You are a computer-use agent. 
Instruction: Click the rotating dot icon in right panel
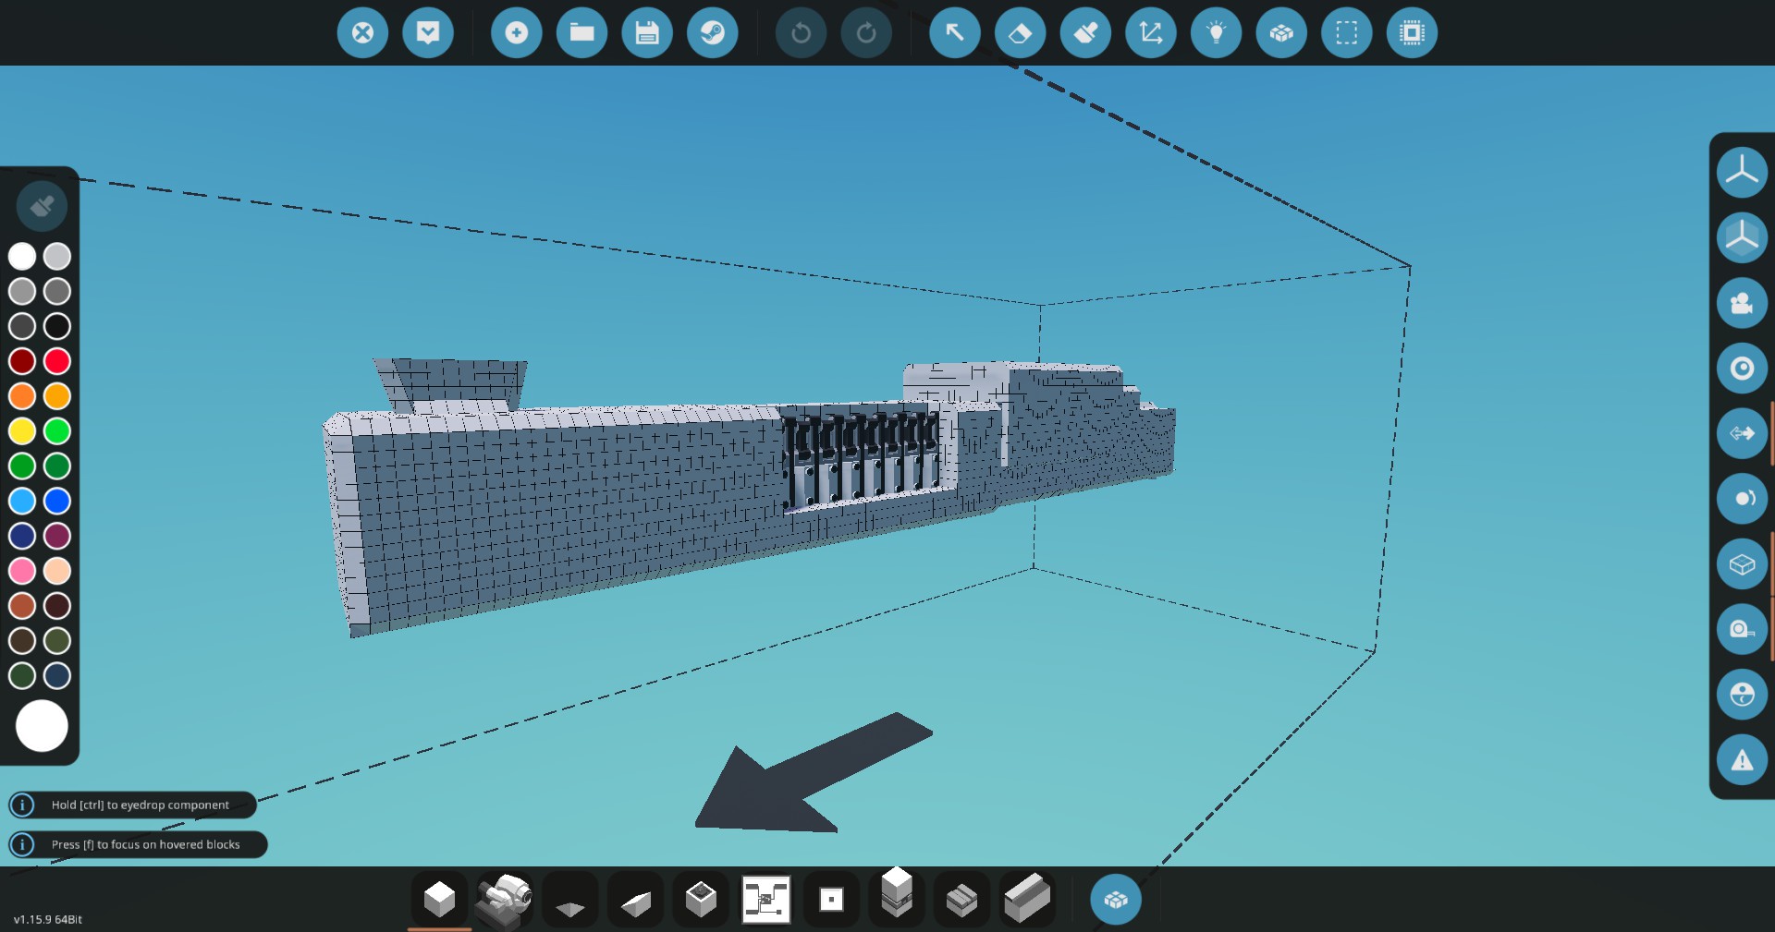pos(1742,499)
